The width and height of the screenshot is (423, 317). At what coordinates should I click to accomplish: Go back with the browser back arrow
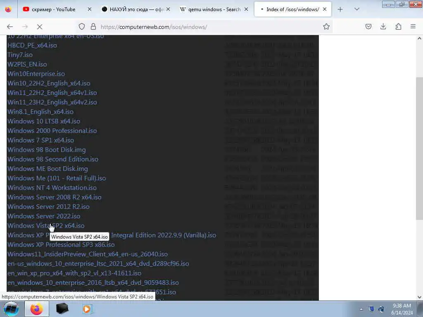10,27
